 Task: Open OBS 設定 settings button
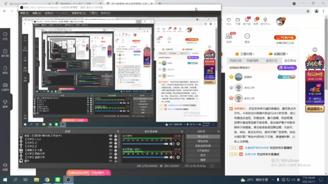pos(203,155)
